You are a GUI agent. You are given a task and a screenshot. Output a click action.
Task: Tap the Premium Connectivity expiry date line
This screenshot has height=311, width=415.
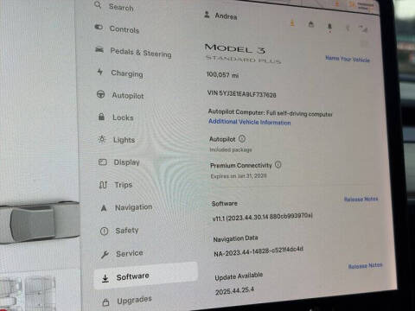tap(239, 176)
